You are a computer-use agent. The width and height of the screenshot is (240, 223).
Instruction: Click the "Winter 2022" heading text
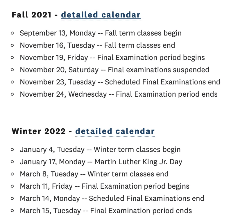(39, 131)
